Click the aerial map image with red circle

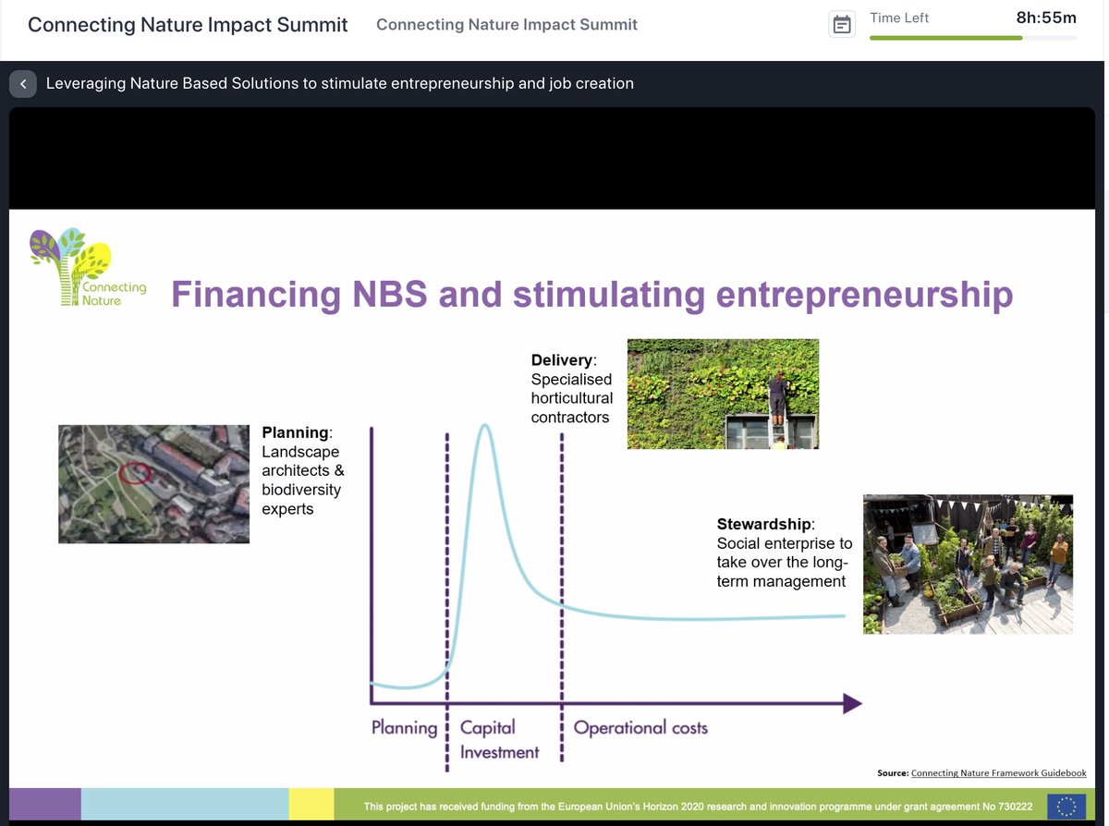[x=153, y=483]
